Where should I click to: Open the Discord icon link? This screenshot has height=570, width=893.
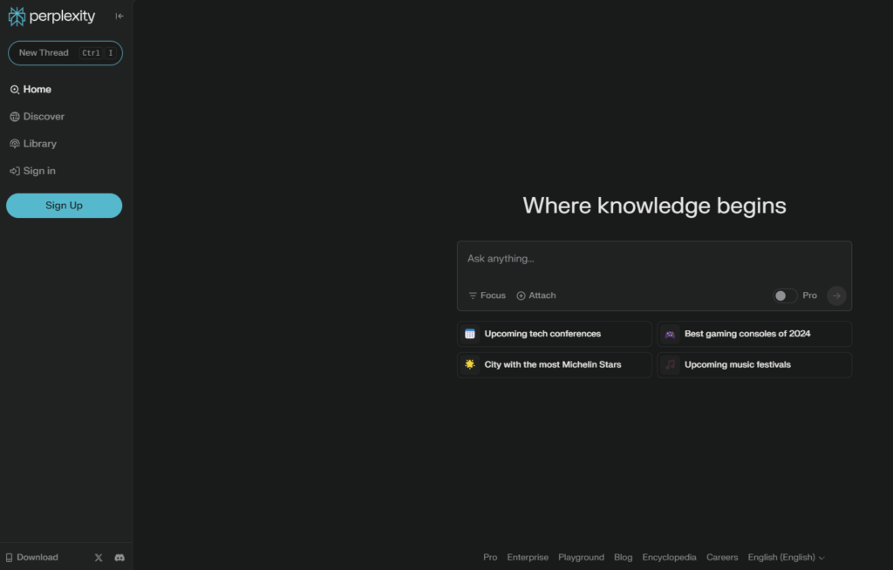[119, 557]
